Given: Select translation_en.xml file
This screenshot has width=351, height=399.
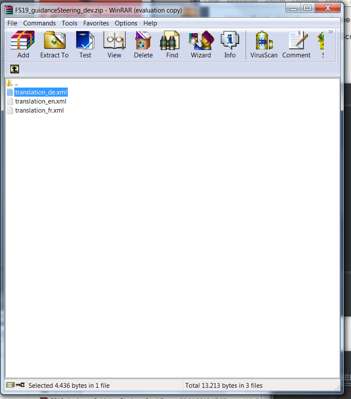Looking at the screenshot, I should pyautogui.click(x=37, y=101).
